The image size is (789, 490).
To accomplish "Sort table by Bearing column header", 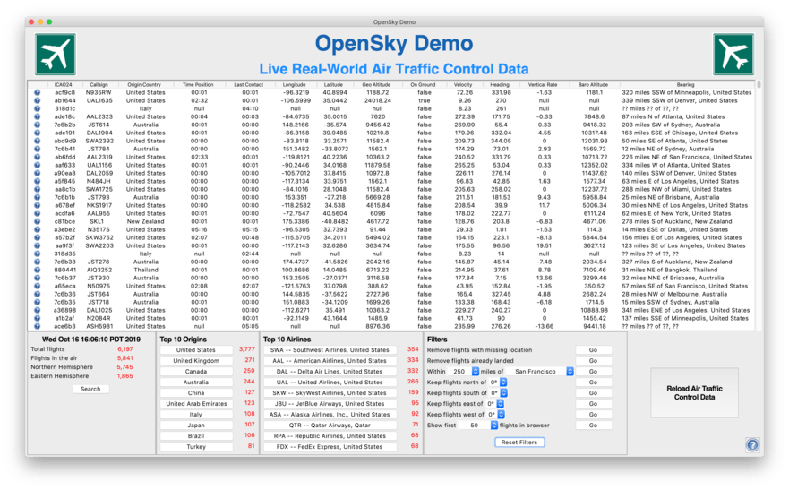I will tap(685, 84).
